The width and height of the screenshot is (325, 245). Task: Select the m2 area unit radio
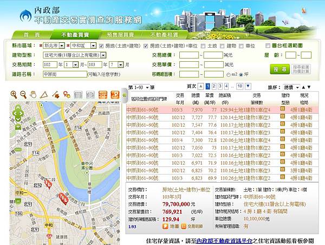coord(229,75)
